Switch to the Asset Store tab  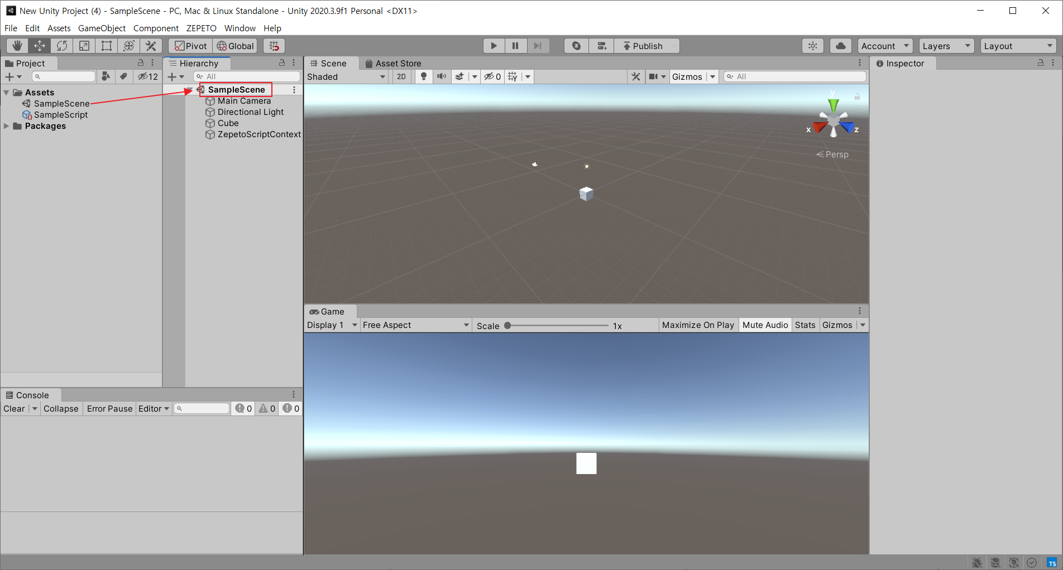(x=393, y=63)
